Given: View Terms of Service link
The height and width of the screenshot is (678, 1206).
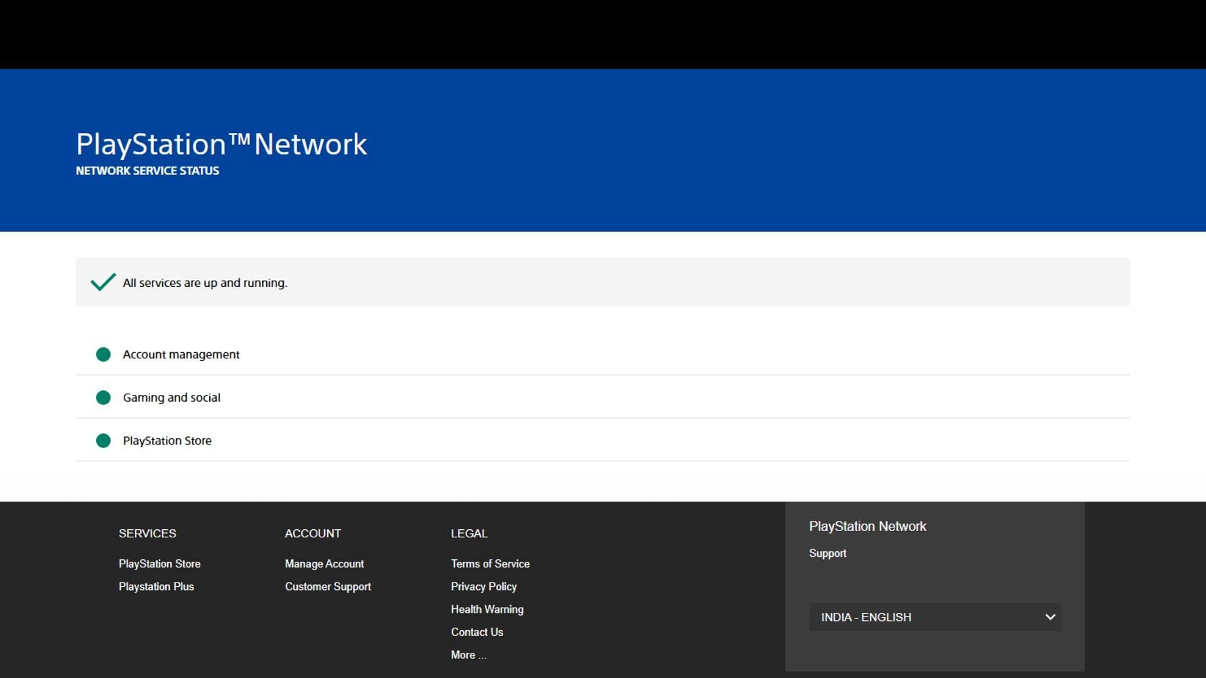Looking at the screenshot, I should 490,564.
